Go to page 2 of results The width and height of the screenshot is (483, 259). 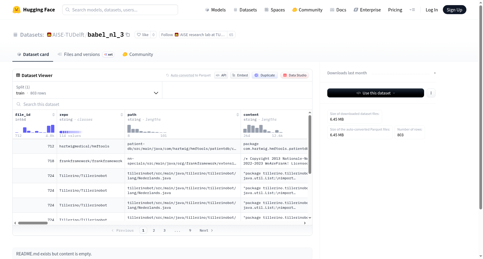pyautogui.click(x=154, y=230)
